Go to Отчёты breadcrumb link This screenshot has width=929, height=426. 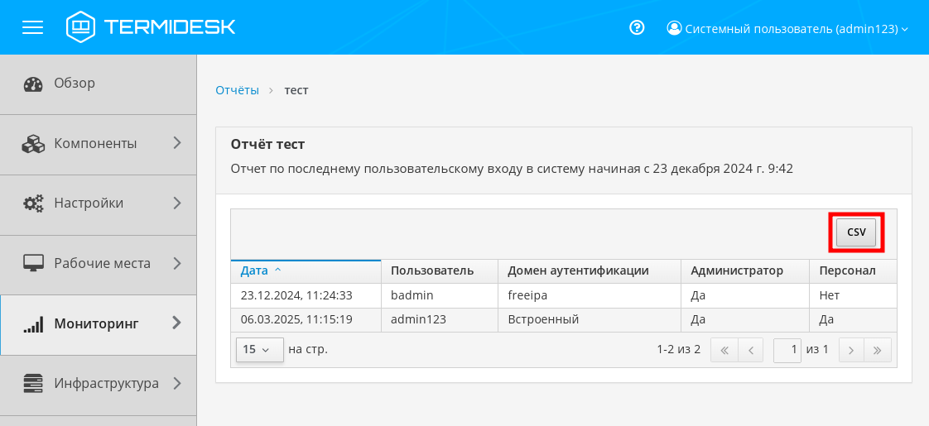[237, 89]
